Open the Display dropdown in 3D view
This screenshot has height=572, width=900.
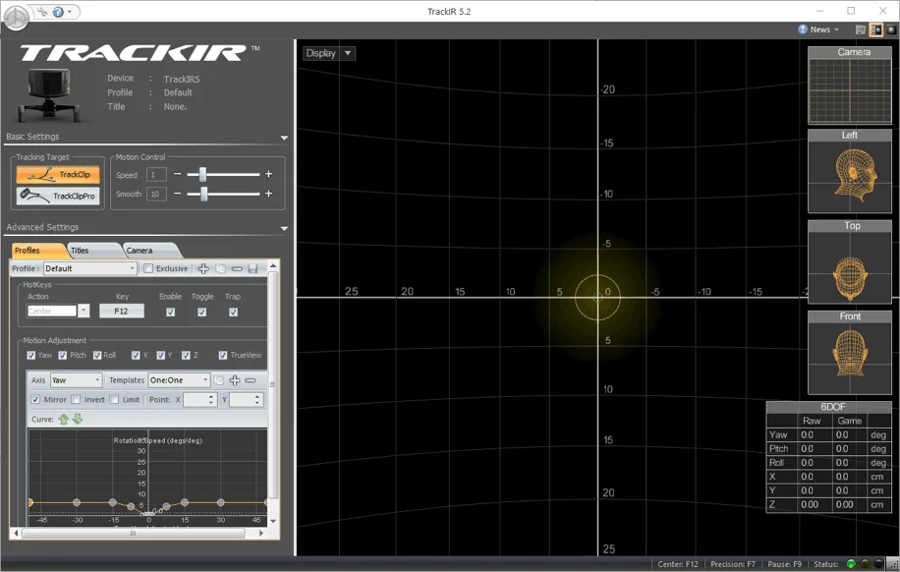tap(329, 53)
